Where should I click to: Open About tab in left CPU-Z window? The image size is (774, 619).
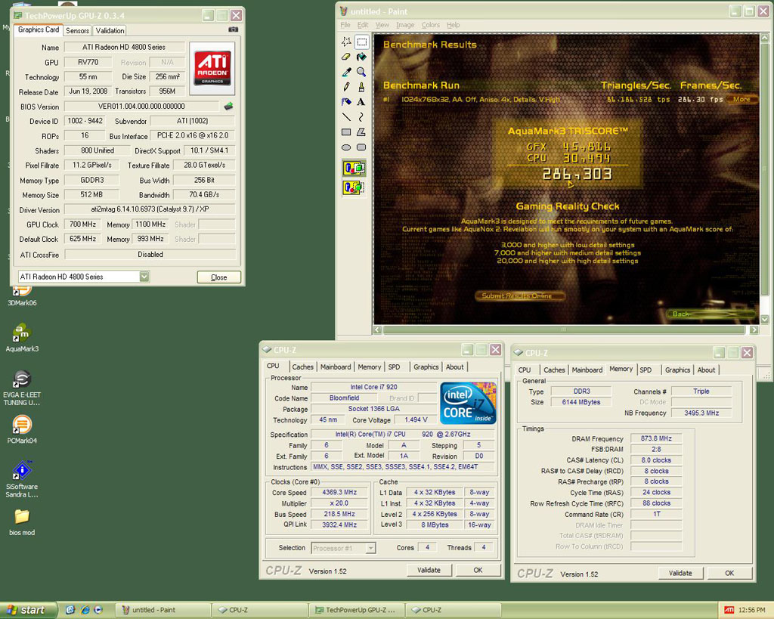coord(454,367)
